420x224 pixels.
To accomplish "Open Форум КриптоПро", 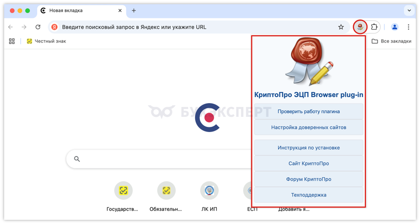I will tap(309, 179).
